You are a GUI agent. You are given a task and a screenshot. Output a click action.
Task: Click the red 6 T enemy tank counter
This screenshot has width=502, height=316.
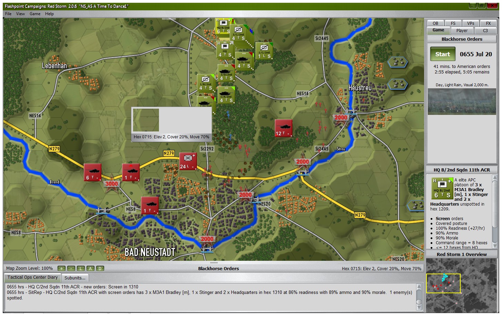[x=93, y=172]
